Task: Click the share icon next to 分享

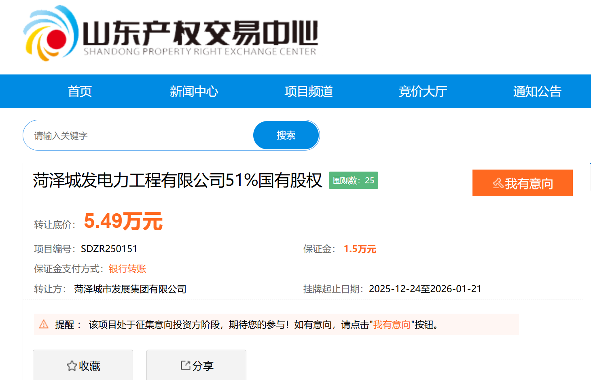Action: (185, 365)
